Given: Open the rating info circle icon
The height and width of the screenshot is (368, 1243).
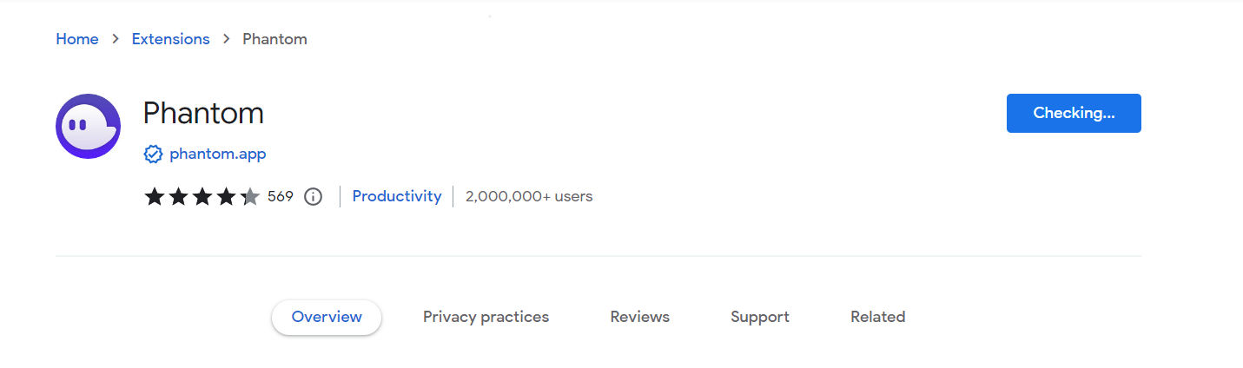Looking at the screenshot, I should [313, 196].
